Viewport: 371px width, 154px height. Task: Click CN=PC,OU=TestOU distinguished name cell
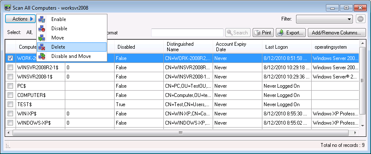[x=188, y=86]
